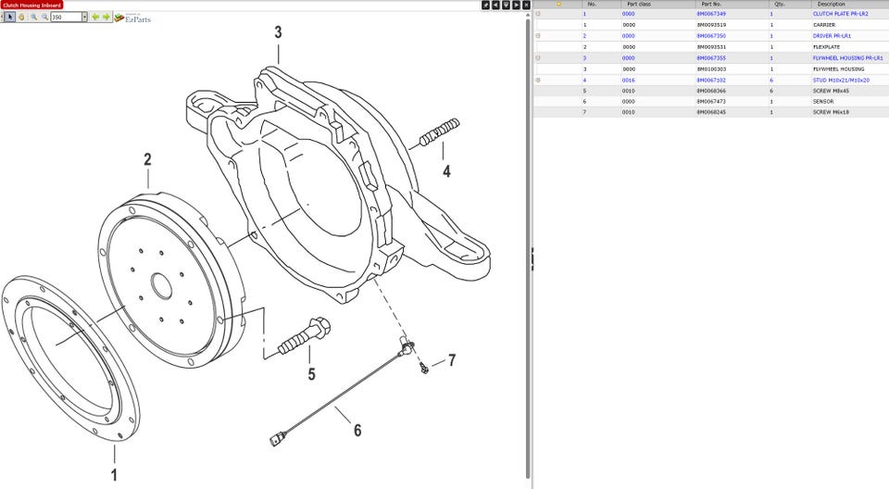Click the zoom value field showing 350

point(66,17)
